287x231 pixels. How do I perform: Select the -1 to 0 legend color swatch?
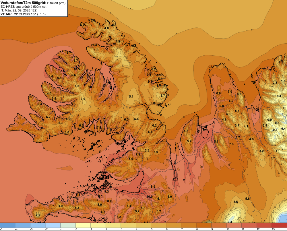(68, 225)
